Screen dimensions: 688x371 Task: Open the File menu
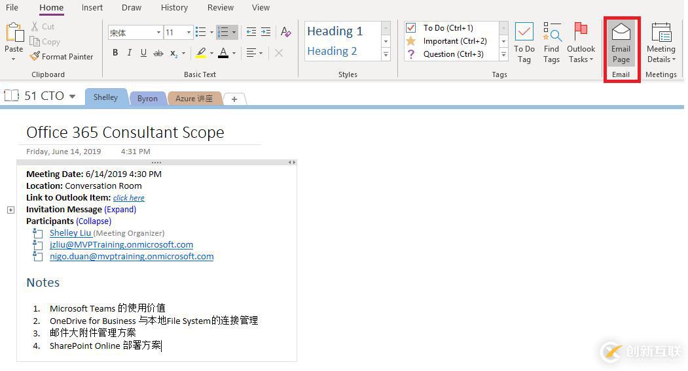click(x=12, y=7)
